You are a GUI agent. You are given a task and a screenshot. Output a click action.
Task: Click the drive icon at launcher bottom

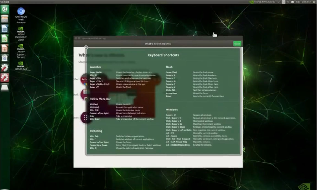4,87
